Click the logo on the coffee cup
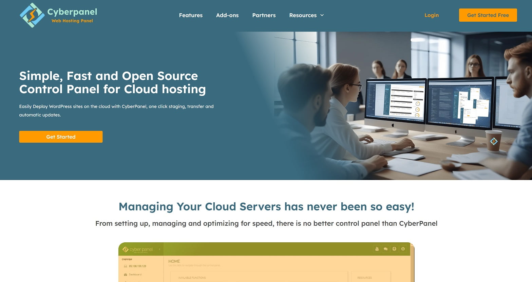 tap(494, 141)
